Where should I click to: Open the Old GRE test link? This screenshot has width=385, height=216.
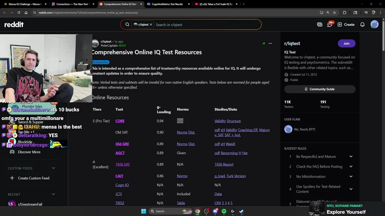pyautogui.click(x=122, y=144)
